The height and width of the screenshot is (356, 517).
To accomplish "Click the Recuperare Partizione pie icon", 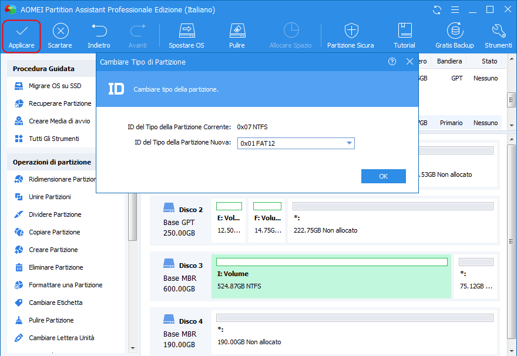I will coord(19,103).
